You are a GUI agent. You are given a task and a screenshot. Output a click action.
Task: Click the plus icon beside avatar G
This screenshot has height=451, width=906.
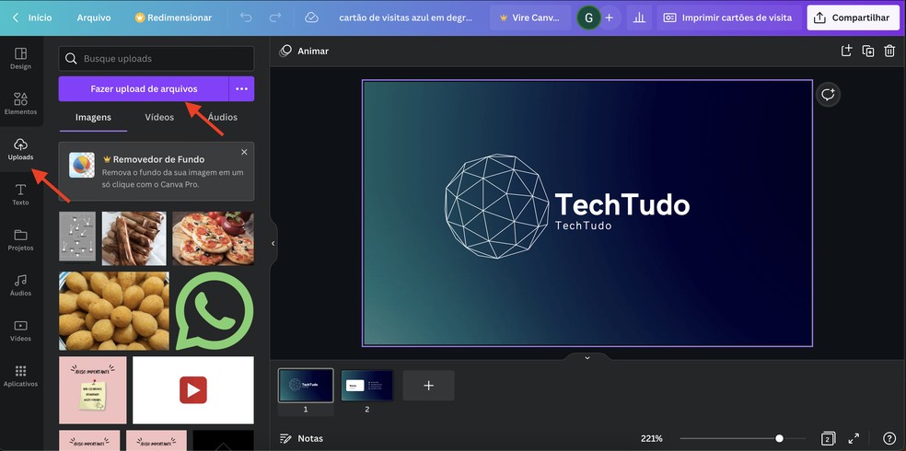(x=609, y=17)
